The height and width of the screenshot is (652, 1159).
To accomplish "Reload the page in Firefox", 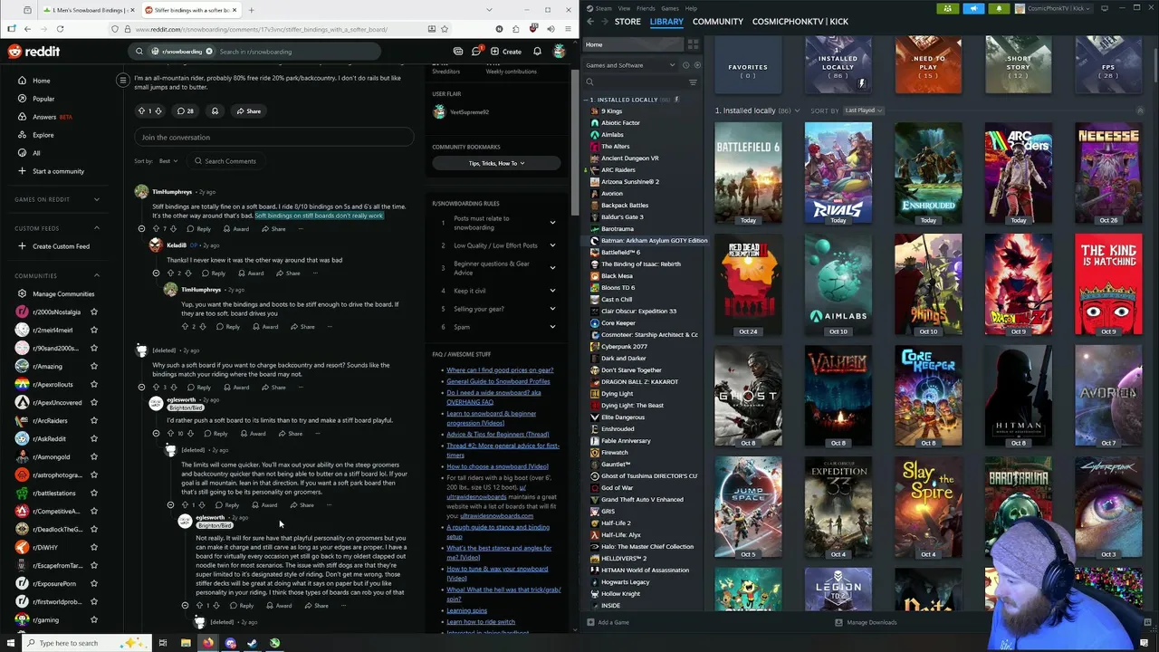I will tap(60, 29).
